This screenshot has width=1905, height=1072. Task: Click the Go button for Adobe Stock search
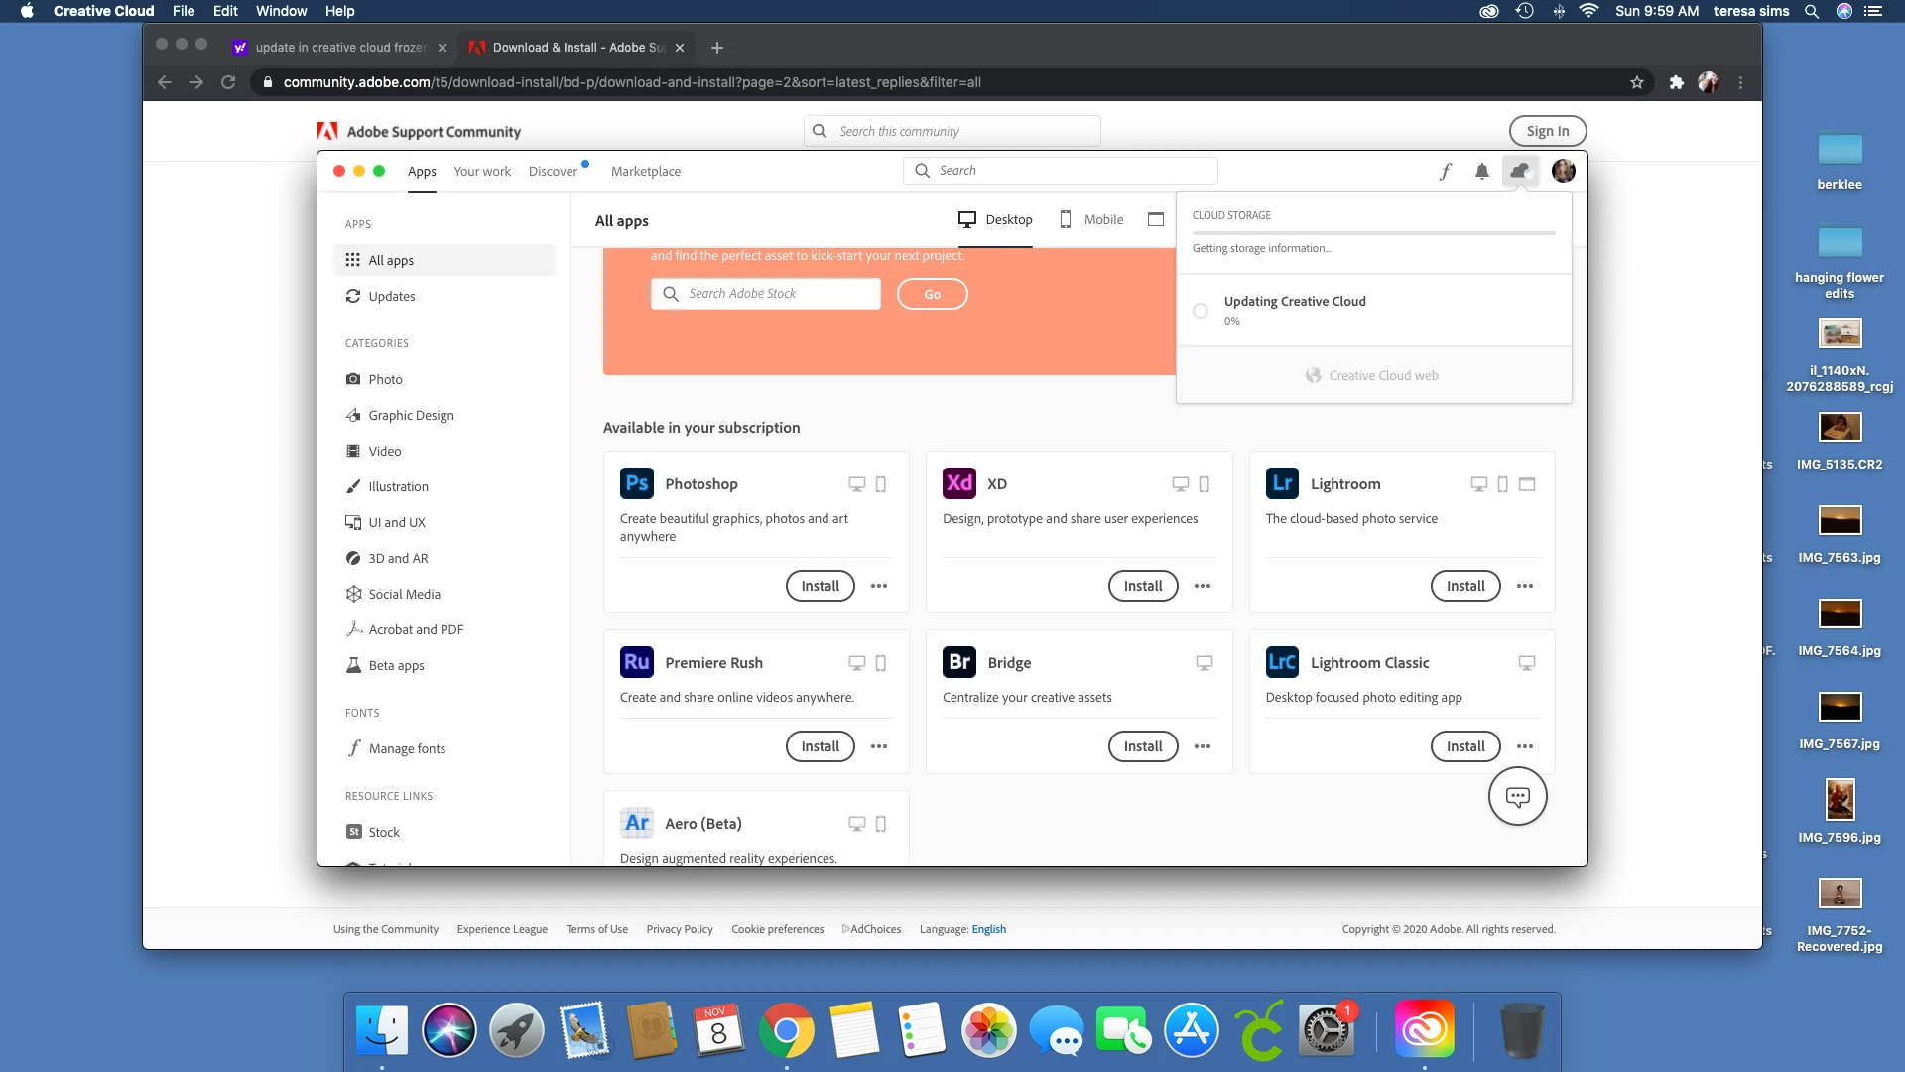click(x=933, y=294)
